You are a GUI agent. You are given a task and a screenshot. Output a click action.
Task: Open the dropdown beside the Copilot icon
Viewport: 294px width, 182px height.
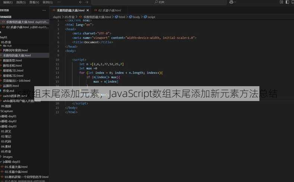235,2
